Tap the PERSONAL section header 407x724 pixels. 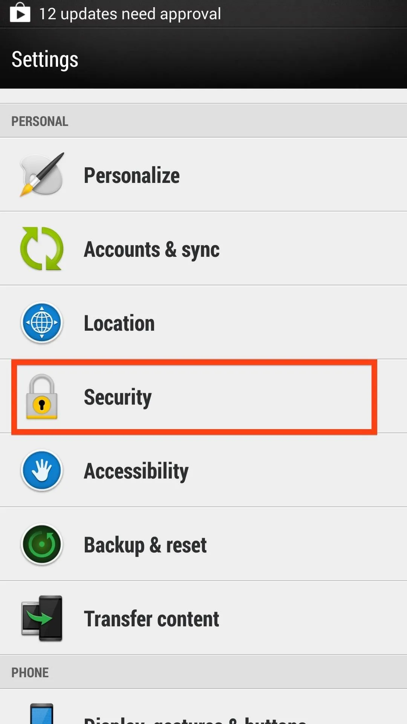tap(203, 121)
